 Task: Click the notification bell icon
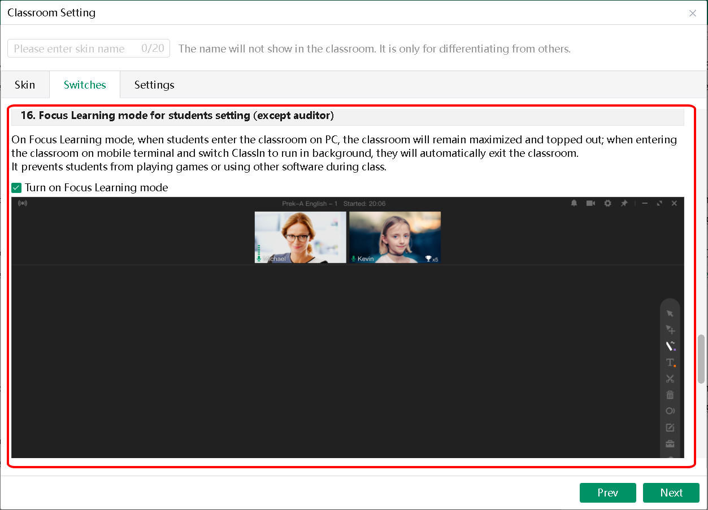pyautogui.click(x=574, y=203)
